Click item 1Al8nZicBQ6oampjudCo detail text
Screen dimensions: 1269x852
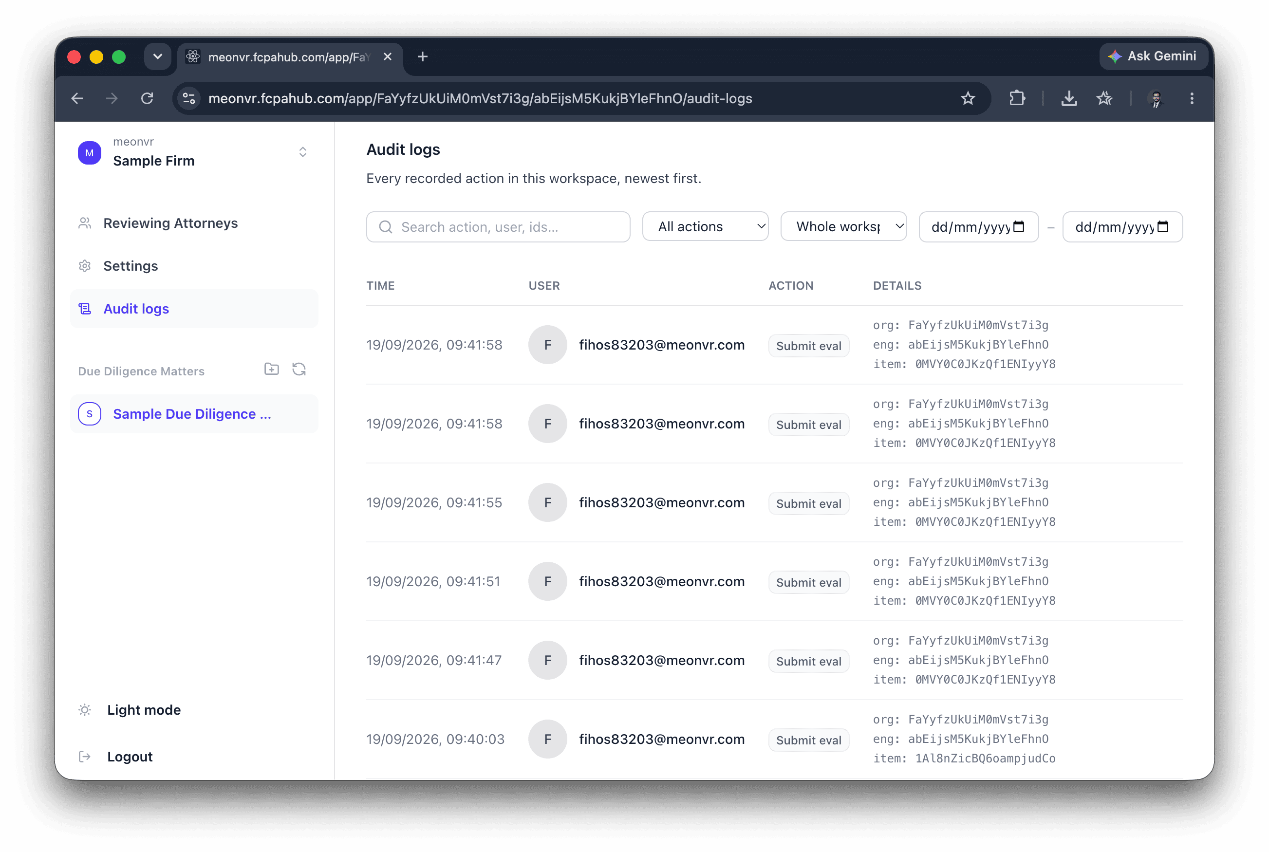[x=964, y=759]
